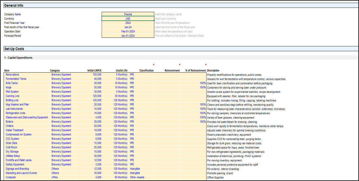The height and width of the screenshot is (181, 359).
Task: Select the Forecast Period cell Jan-01-2024
Action: pyautogui.click(x=128, y=36)
